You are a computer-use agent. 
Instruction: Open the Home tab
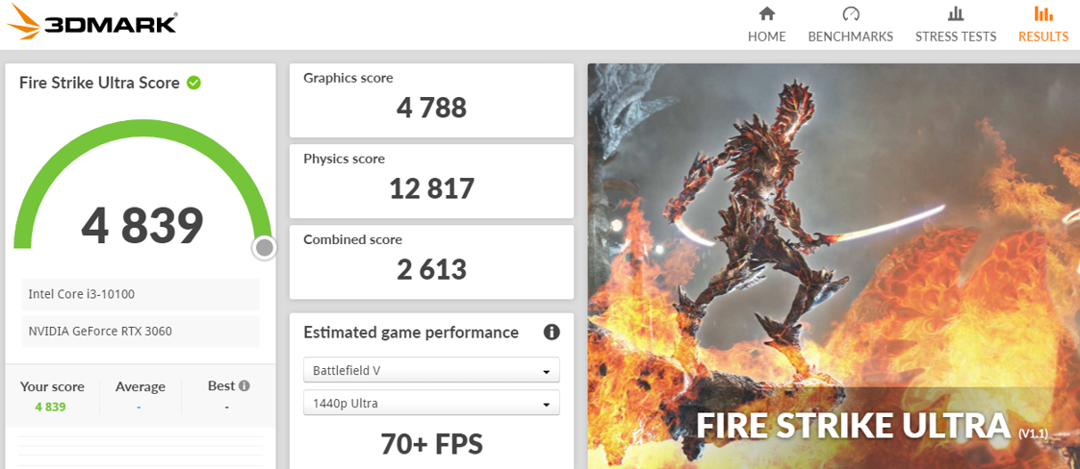click(766, 25)
